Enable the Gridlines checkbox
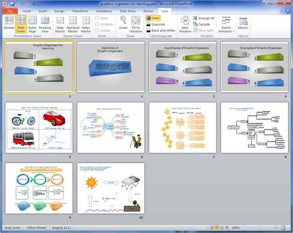Image resolution: width=293 pixels, height=233 pixels. point(97,24)
